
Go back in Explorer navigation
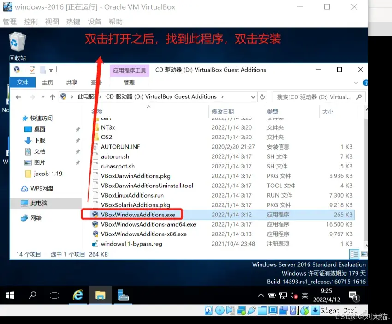tap(18, 97)
